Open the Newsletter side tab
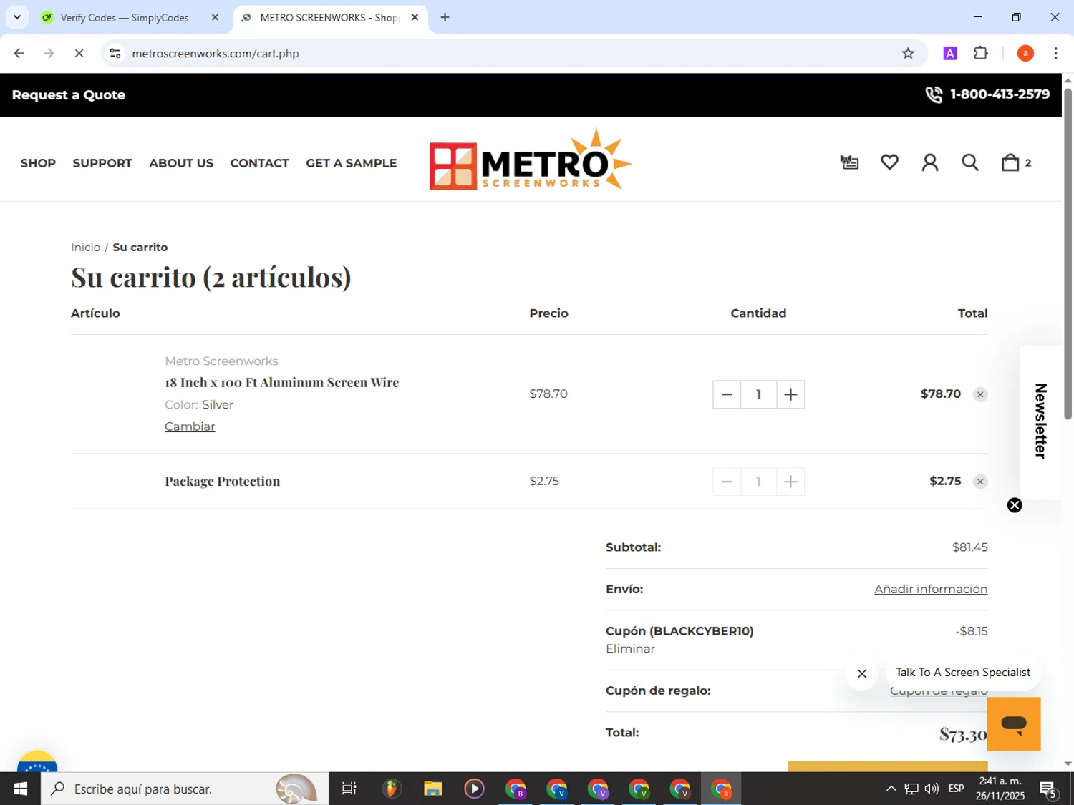1074x805 pixels. [x=1041, y=421]
